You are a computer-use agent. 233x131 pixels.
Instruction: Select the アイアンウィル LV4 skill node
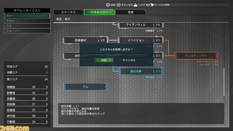pos(141,25)
